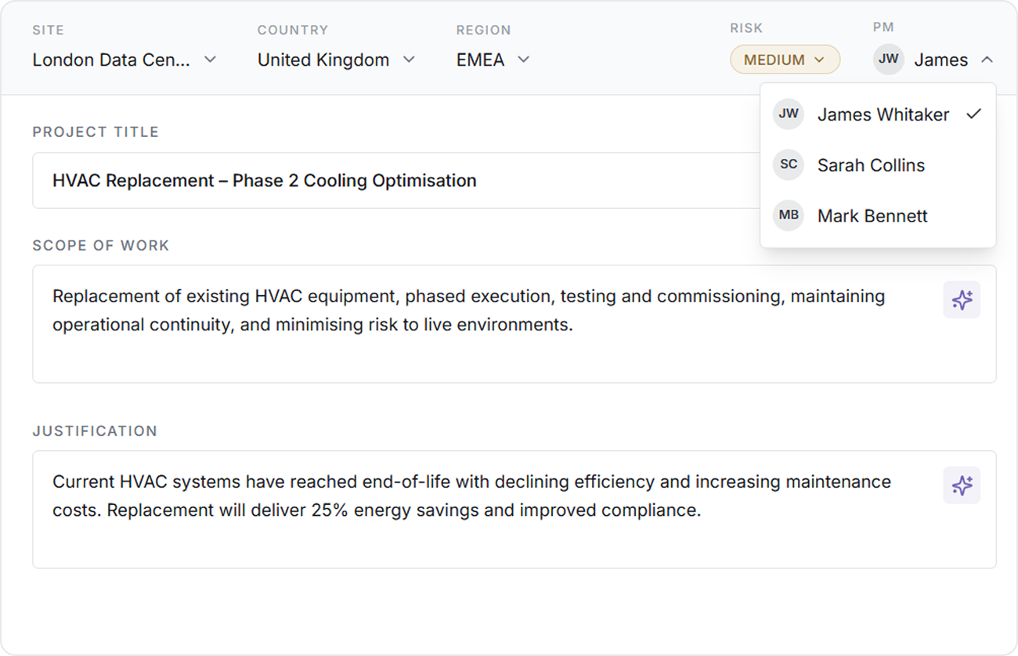The image size is (1018, 656).
Task: Click the United Kingdom country text
Action: [x=323, y=59]
